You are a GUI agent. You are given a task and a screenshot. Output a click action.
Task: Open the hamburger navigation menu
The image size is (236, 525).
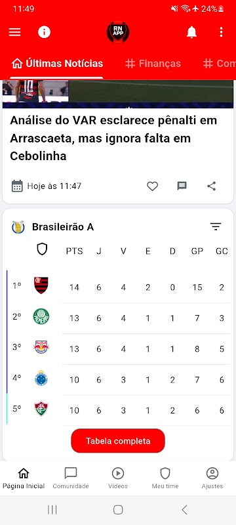coord(14,32)
